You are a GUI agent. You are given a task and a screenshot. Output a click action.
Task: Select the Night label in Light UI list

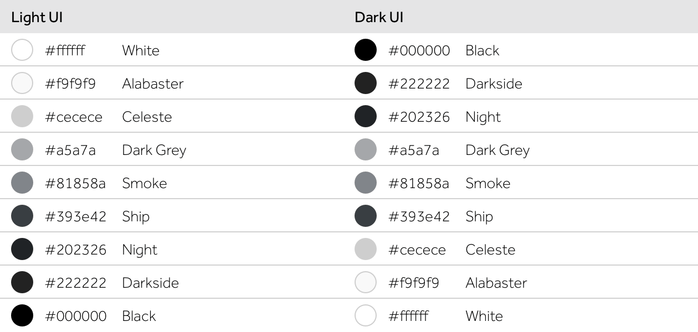click(x=140, y=250)
